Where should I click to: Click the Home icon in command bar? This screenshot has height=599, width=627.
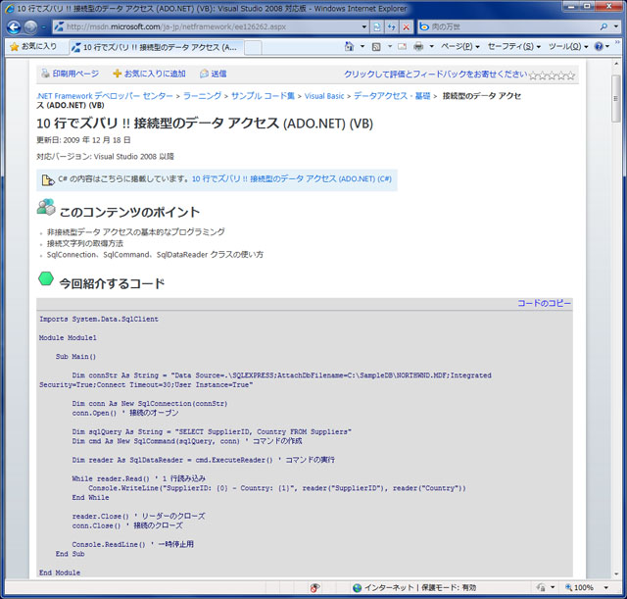click(349, 46)
